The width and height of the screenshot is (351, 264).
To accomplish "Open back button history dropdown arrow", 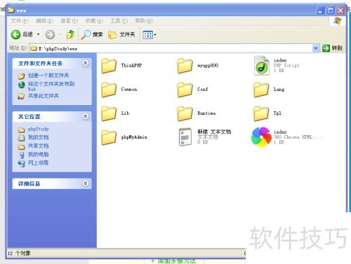I will coord(38,34).
